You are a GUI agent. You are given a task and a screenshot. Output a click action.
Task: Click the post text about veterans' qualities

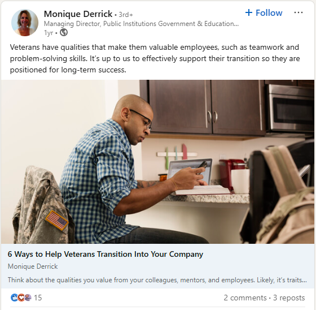(155, 58)
